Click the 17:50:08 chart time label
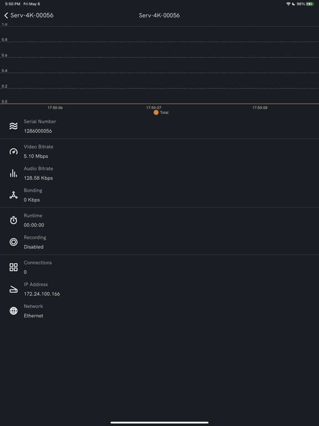This screenshot has width=319, height=426. click(x=260, y=108)
